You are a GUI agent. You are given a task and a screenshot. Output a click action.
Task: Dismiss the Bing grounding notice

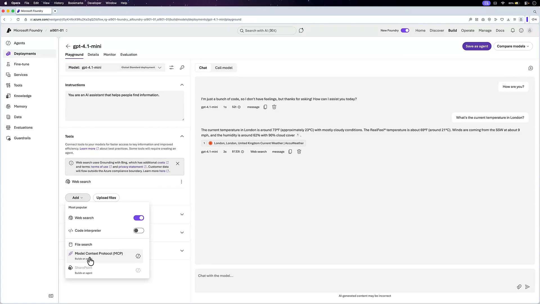[x=177, y=164]
